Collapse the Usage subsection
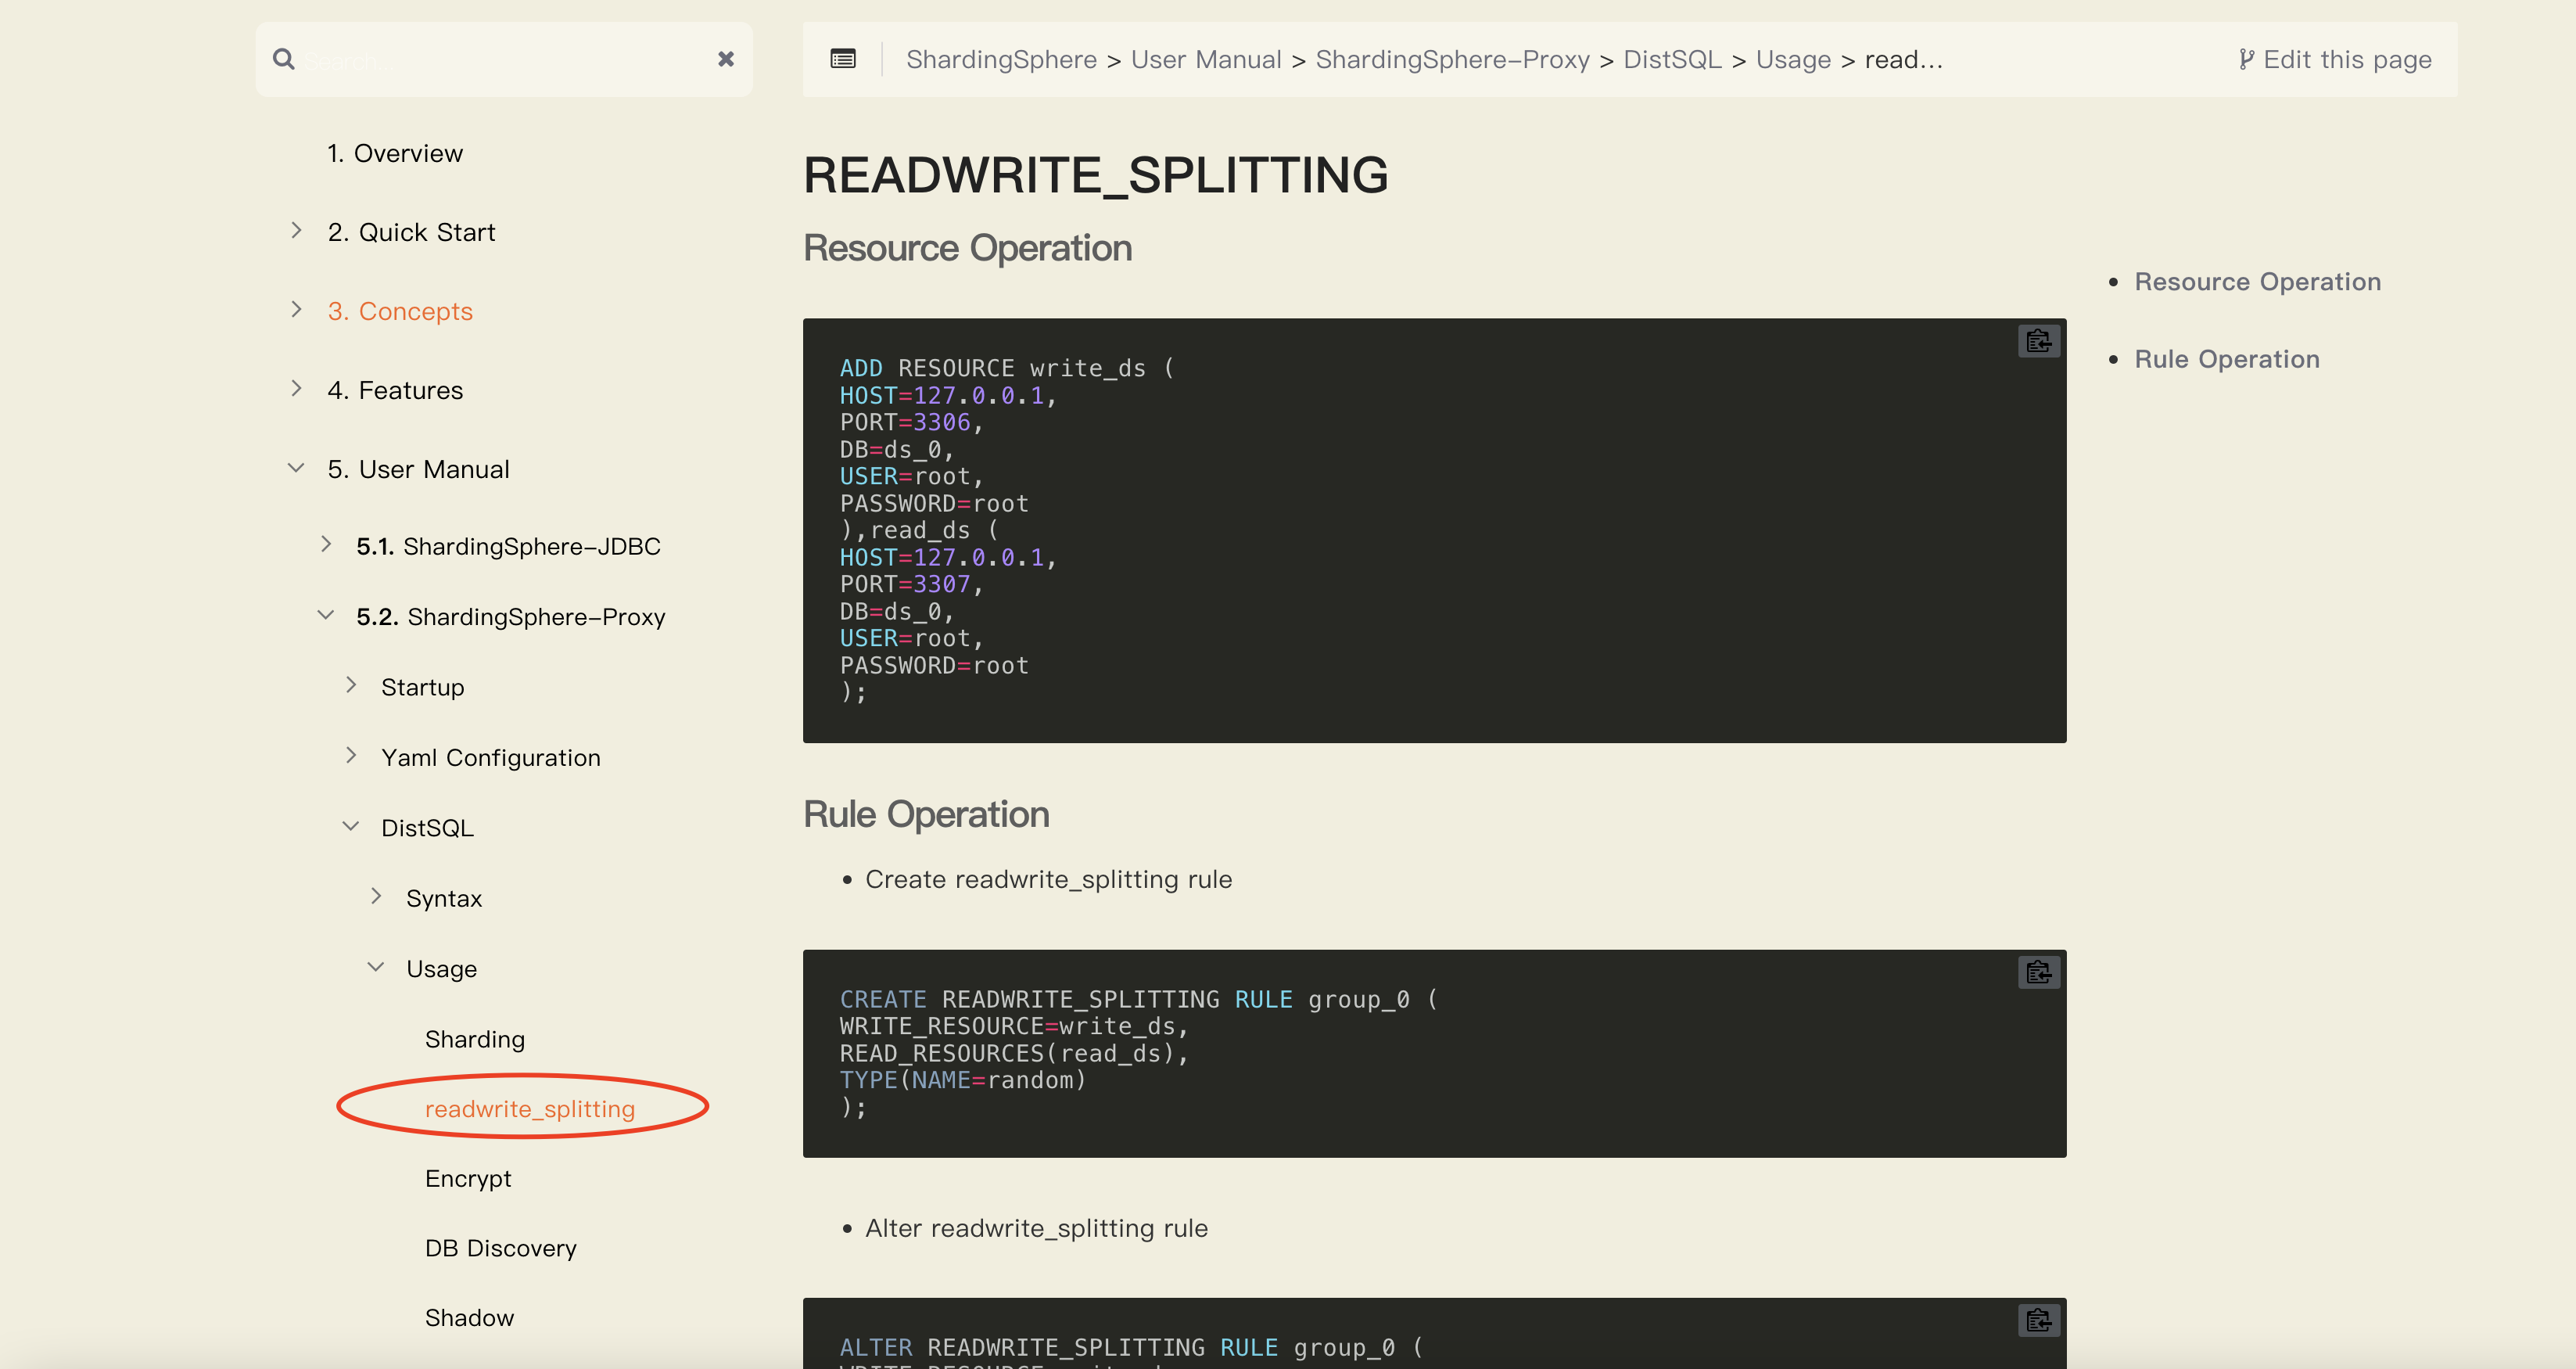The height and width of the screenshot is (1369, 2576). tap(377, 966)
